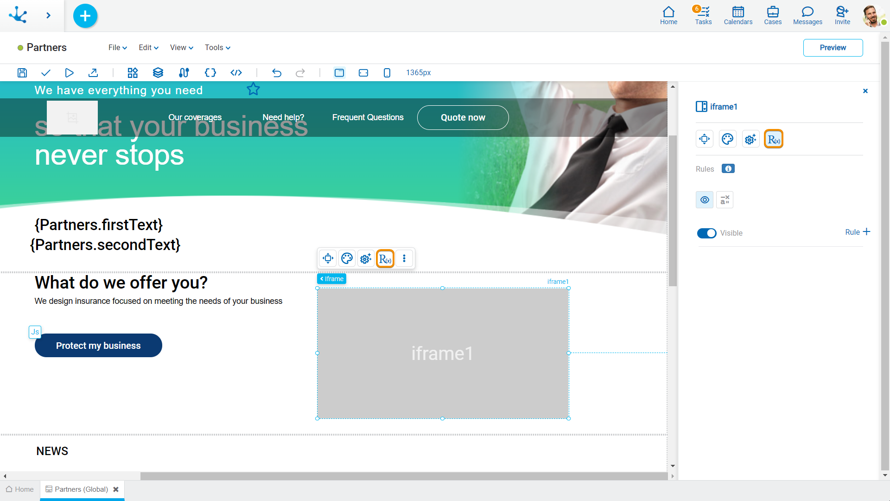Select the validation rule type icon
This screenshot has width=890, height=501.
coord(725,199)
